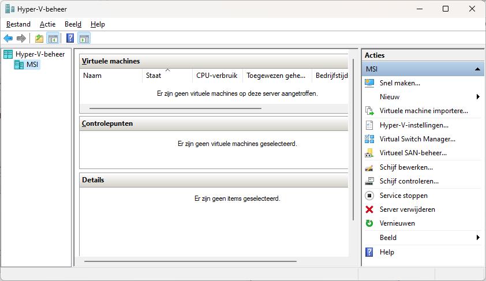
Task: Open the Actie menu
Action: [47, 24]
